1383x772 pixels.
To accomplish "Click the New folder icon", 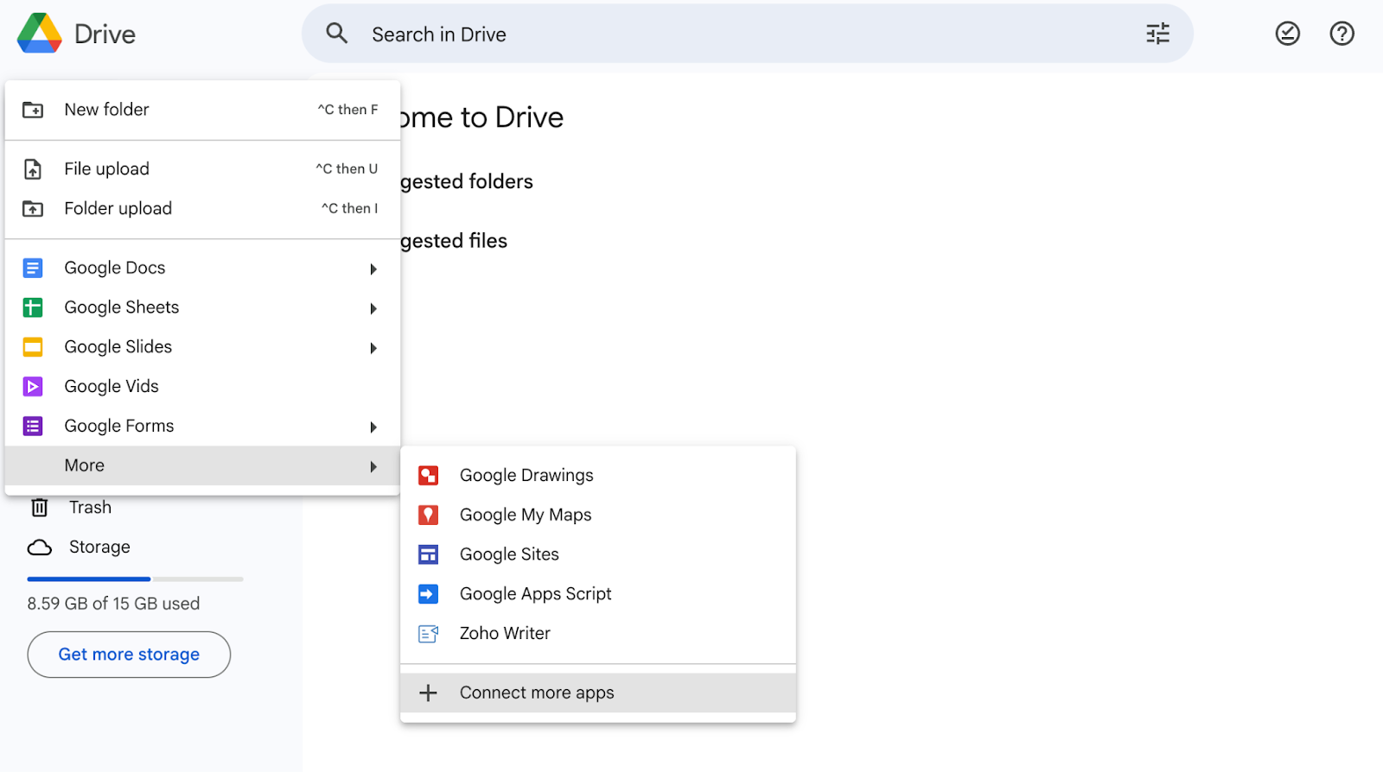I will click(33, 110).
